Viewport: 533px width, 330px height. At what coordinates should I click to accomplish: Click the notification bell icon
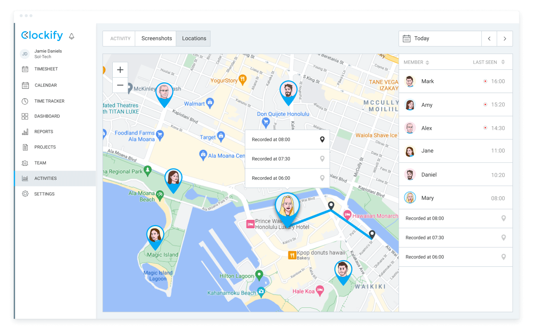71,36
